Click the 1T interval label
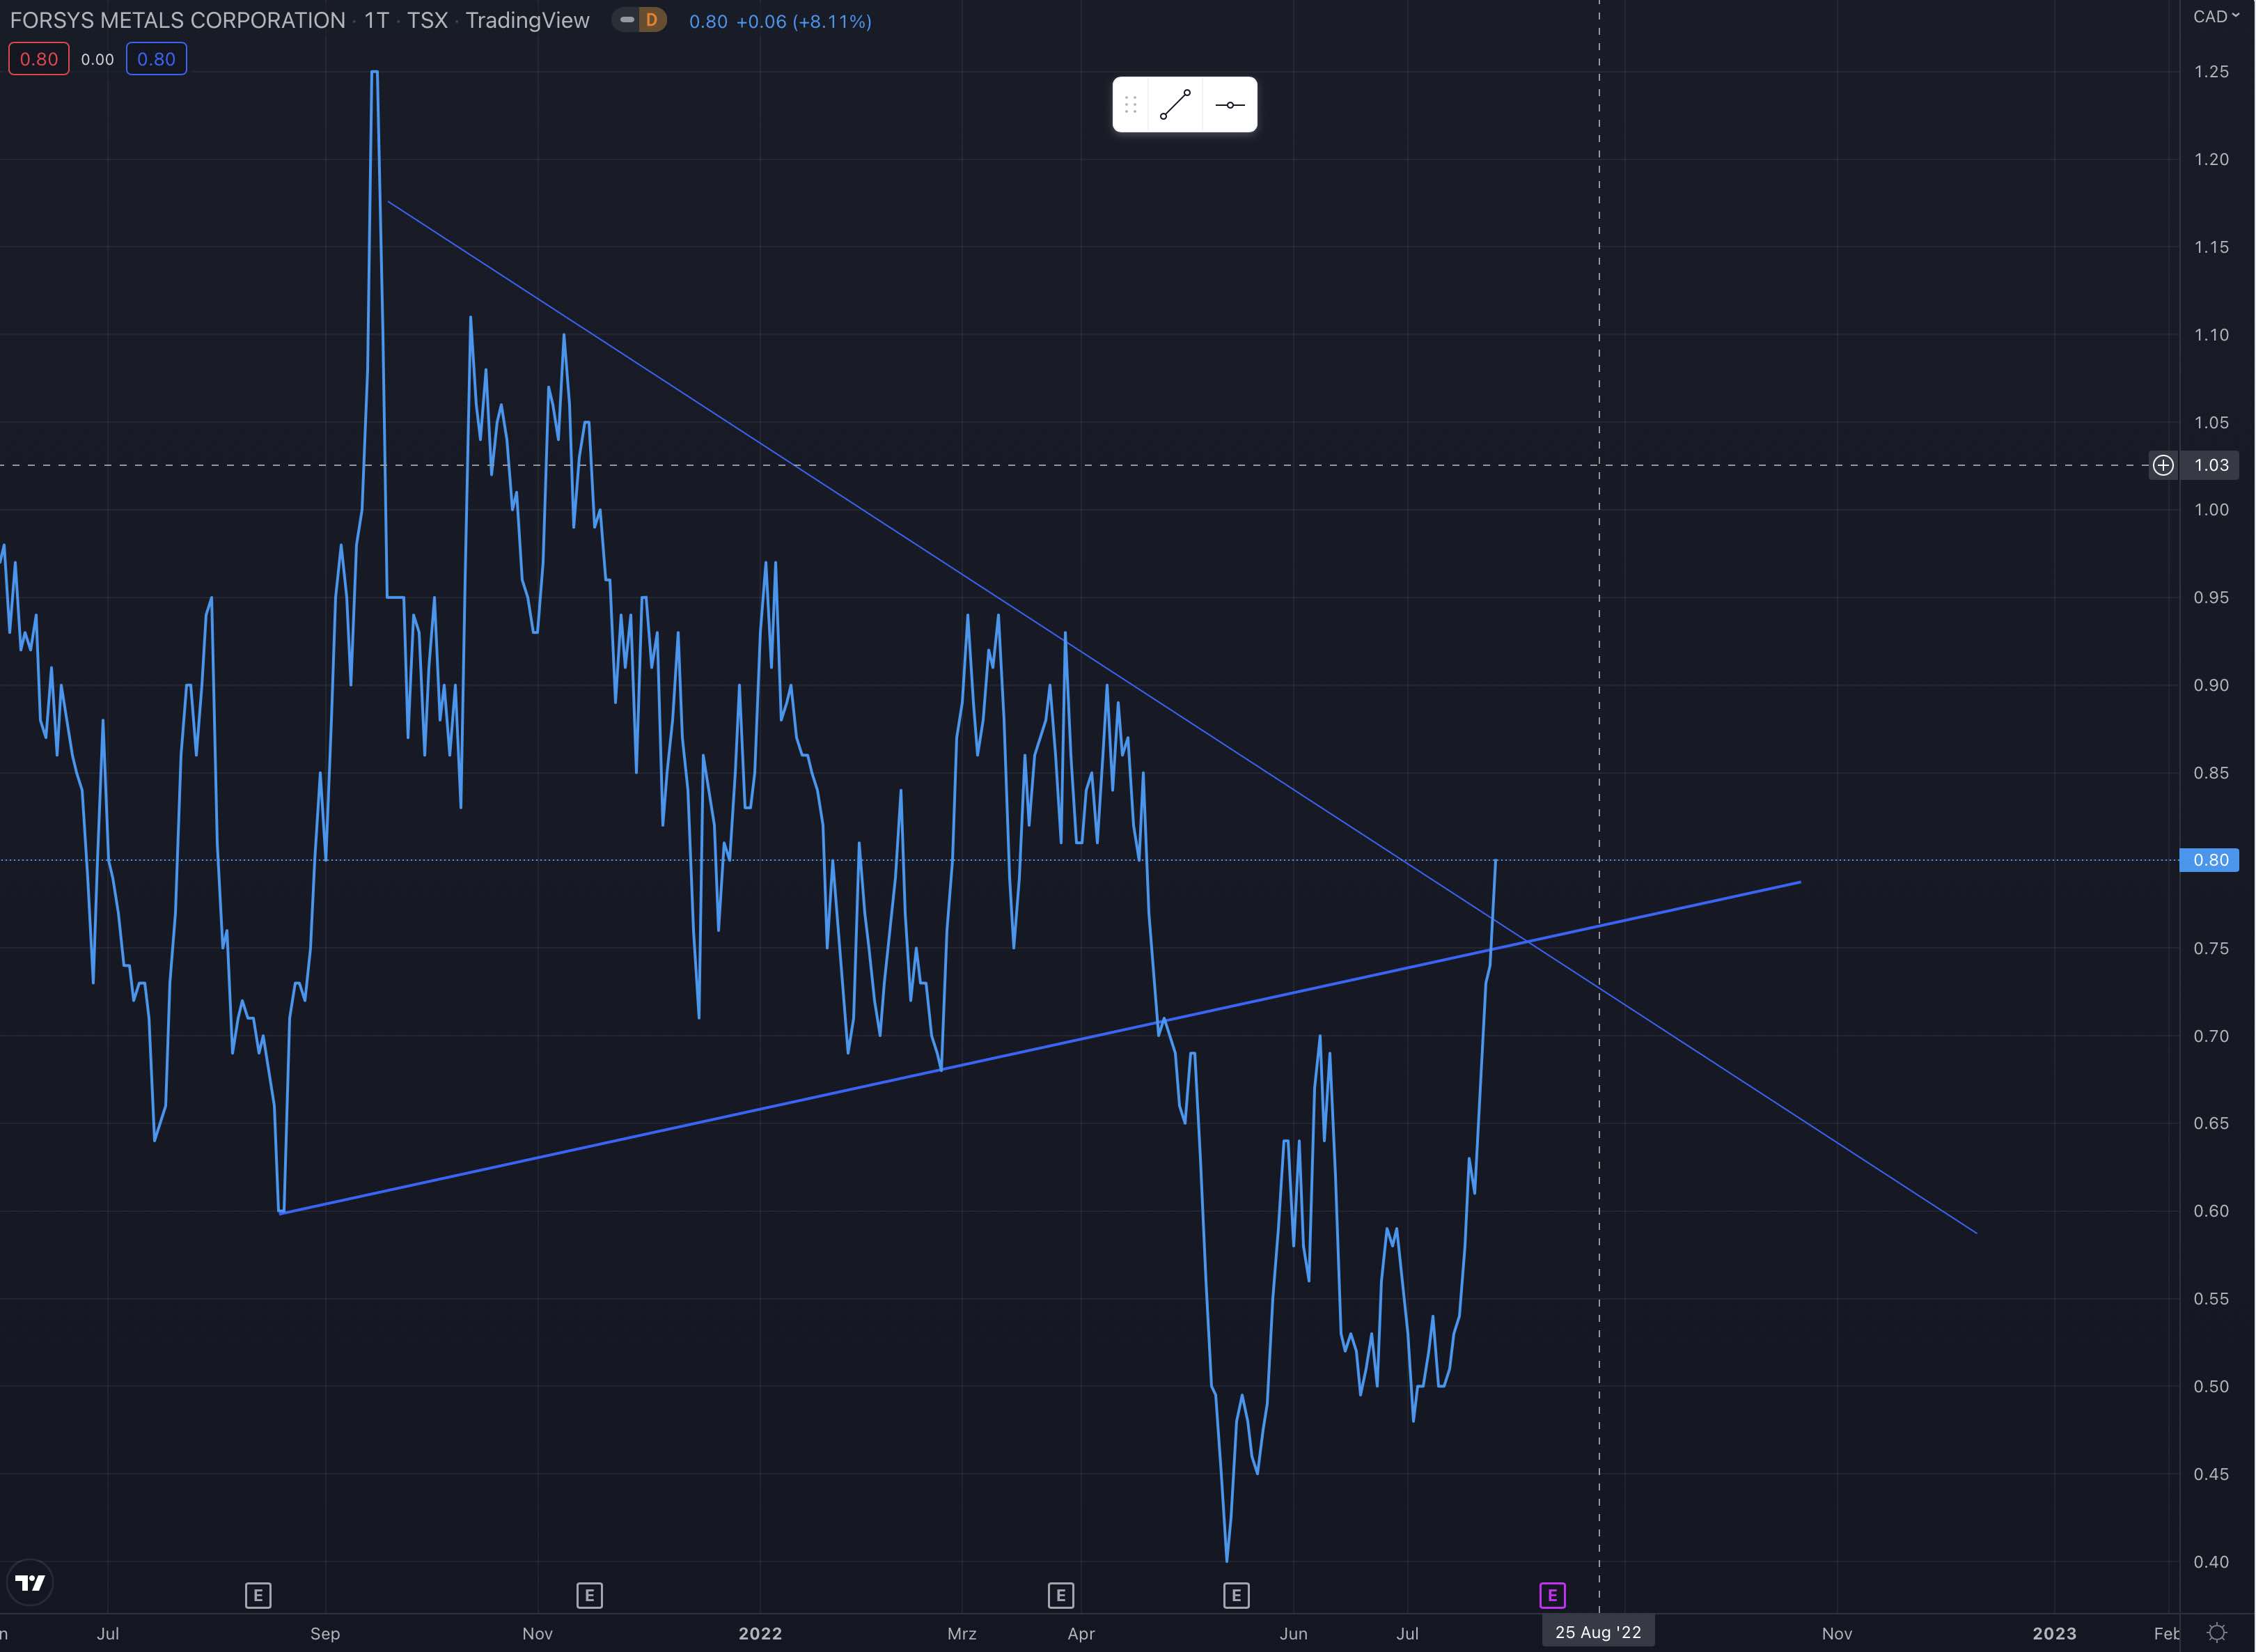This screenshot has height=1652, width=2256. (376, 20)
